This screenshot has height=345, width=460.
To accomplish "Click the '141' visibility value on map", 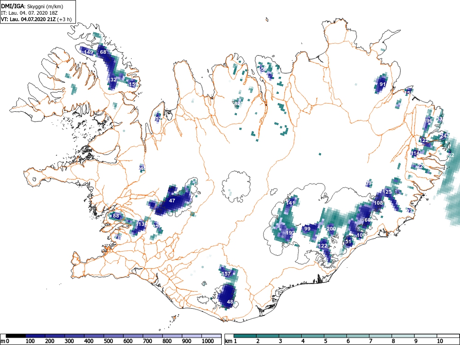I will [290, 203].
